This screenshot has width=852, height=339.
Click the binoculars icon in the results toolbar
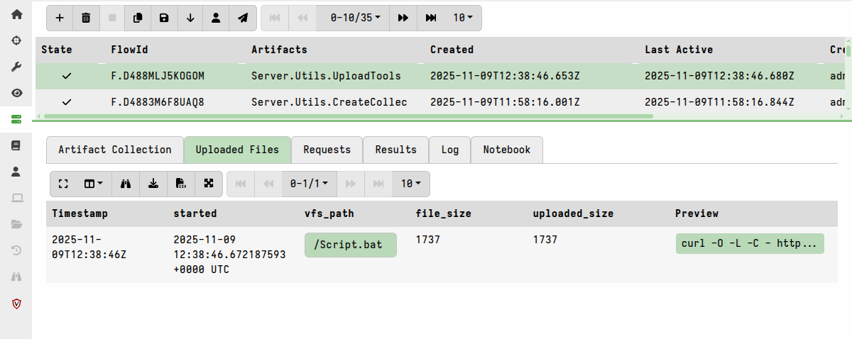click(x=126, y=184)
